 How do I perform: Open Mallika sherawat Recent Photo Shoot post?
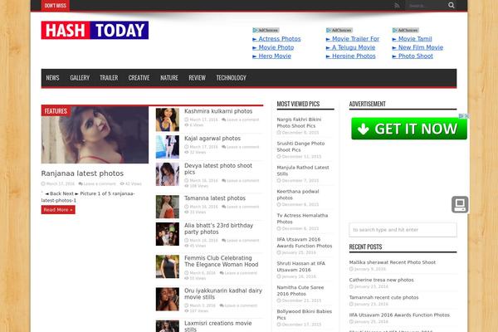click(x=392, y=262)
